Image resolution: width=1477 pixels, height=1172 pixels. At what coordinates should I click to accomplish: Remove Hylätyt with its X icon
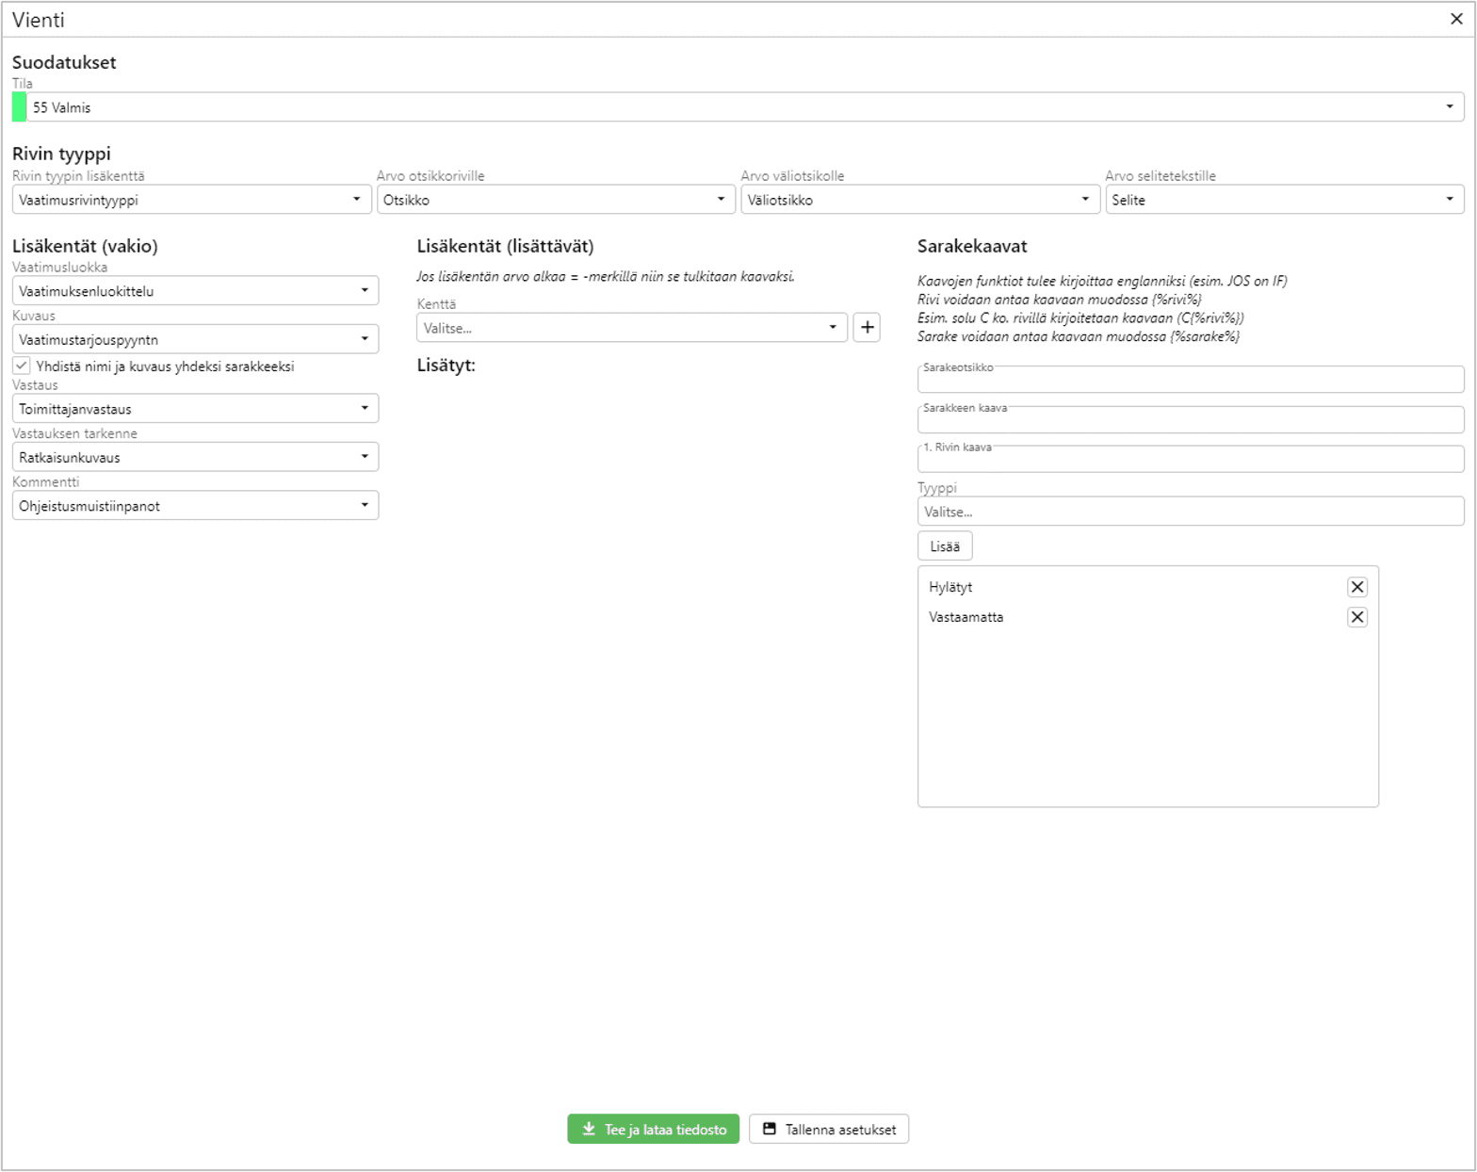point(1356,587)
